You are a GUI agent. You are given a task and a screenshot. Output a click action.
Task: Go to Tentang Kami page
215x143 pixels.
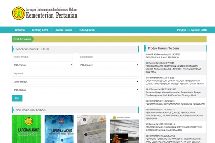tap(40, 30)
